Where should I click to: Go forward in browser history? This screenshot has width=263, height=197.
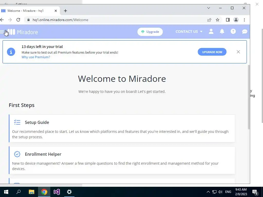(x=10, y=20)
